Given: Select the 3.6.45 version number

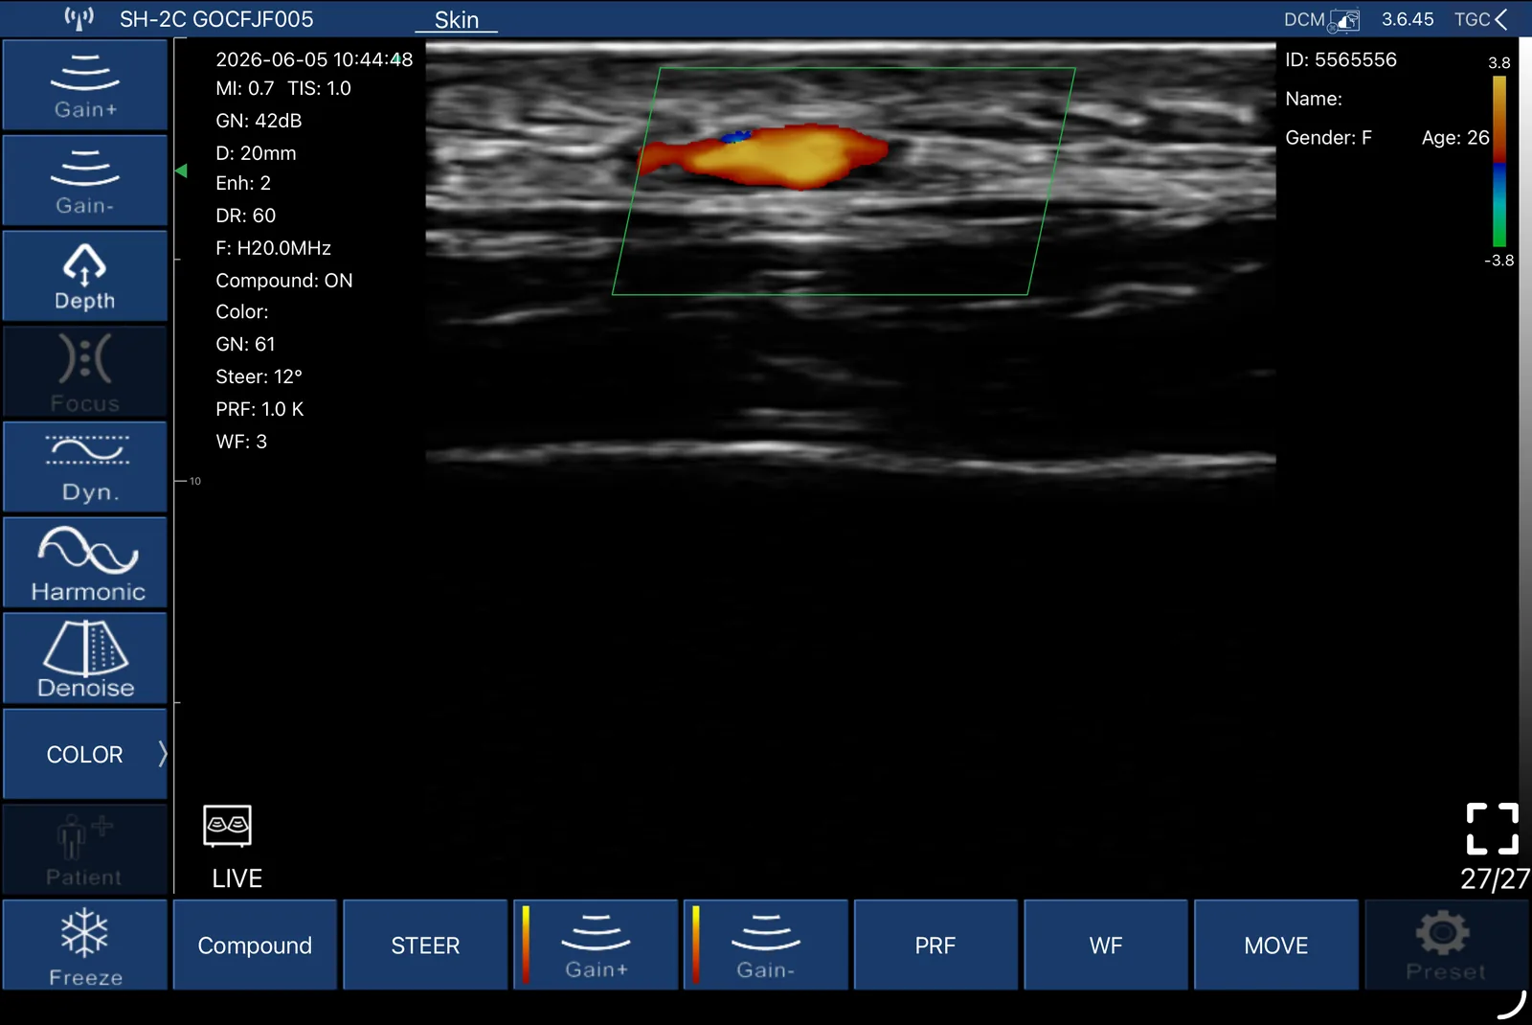Looking at the screenshot, I should click(1408, 19).
